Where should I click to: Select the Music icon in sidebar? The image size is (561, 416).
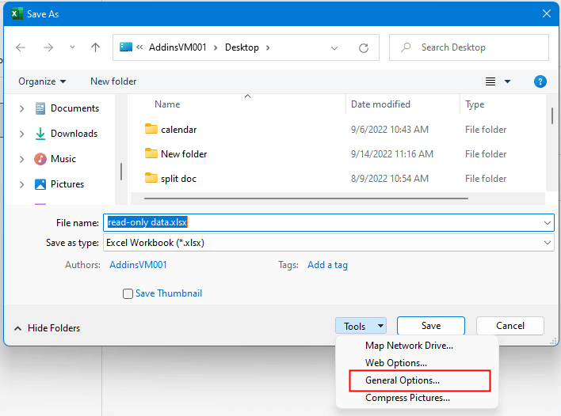click(x=40, y=159)
